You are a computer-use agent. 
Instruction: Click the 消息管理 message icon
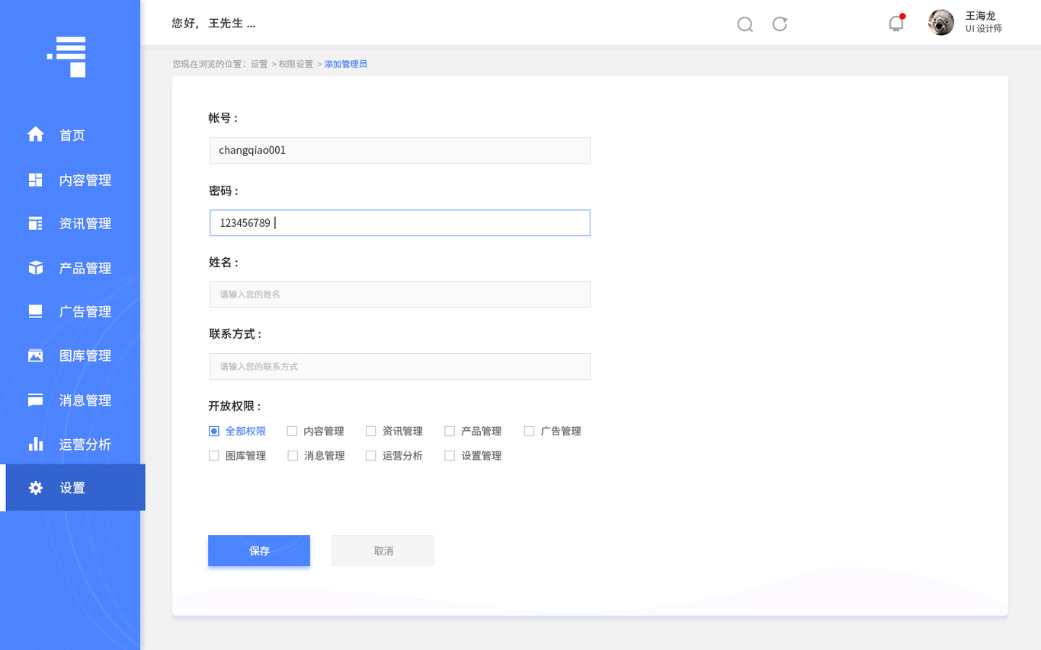coord(35,400)
